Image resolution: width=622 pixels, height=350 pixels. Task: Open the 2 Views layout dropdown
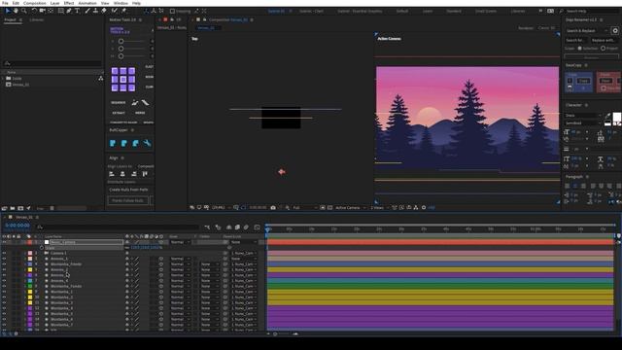coord(379,207)
